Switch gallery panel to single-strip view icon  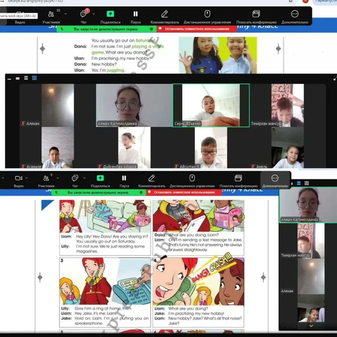click(x=17, y=78)
